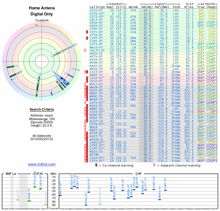This screenshot has height=211, width=220.
Task: Open the www.tvfool.com link
Action: click(x=42, y=164)
